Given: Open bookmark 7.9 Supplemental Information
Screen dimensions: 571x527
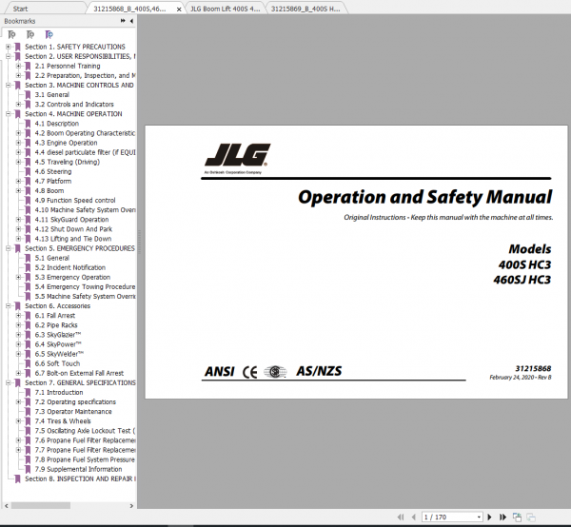Looking at the screenshot, I should point(78,469).
